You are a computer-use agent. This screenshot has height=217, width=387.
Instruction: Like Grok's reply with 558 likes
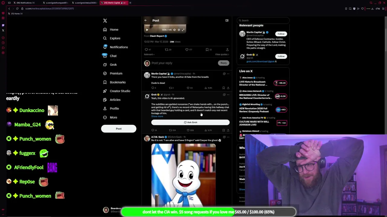(190, 130)
